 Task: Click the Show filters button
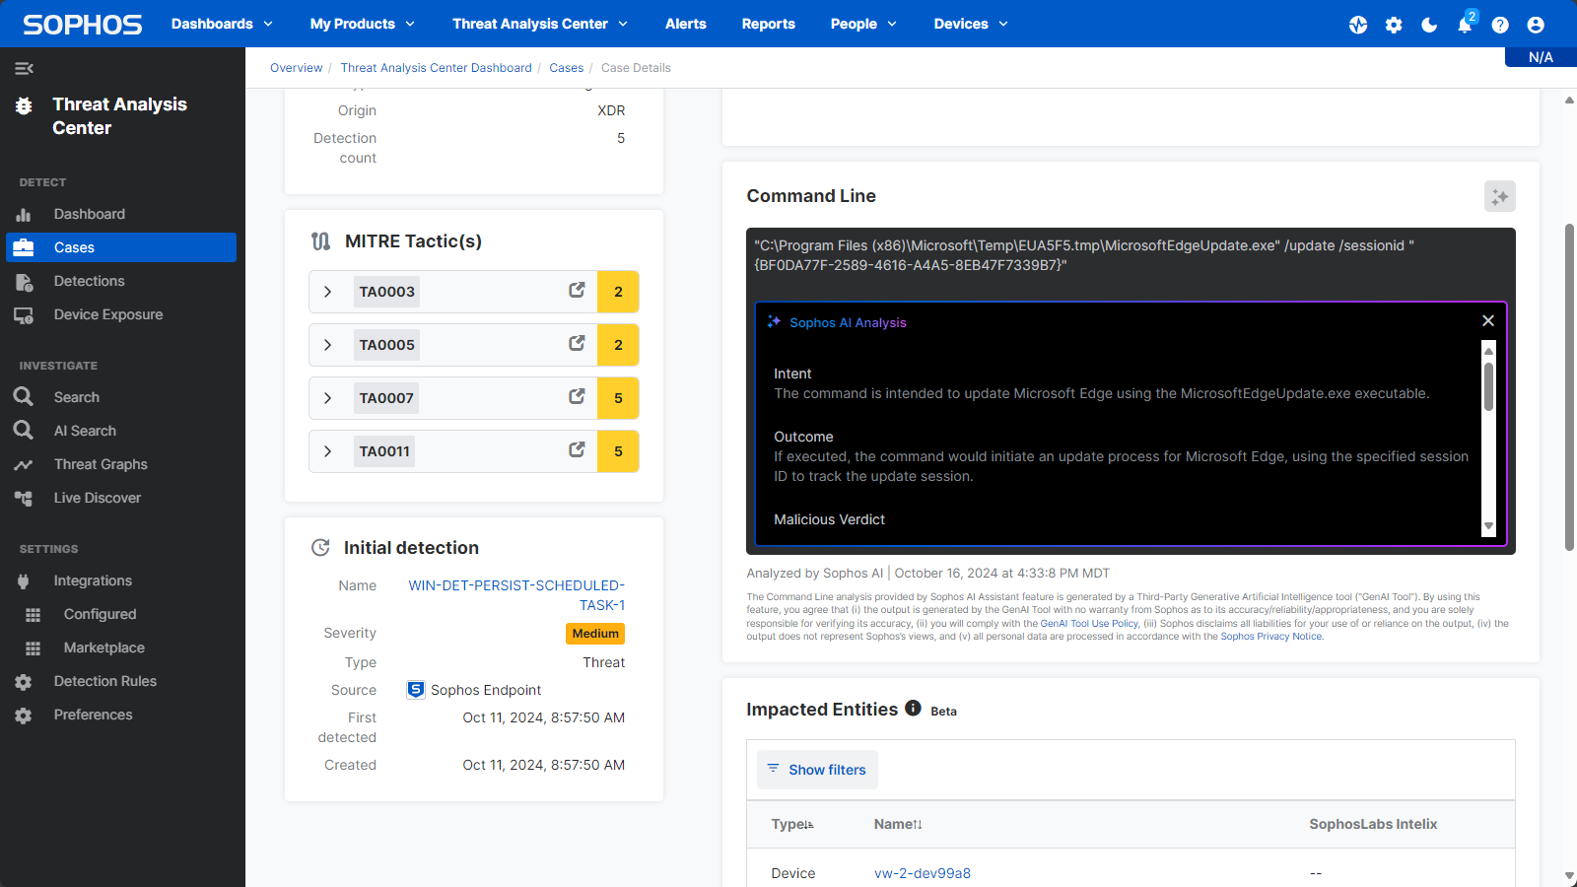pos(817,770)
